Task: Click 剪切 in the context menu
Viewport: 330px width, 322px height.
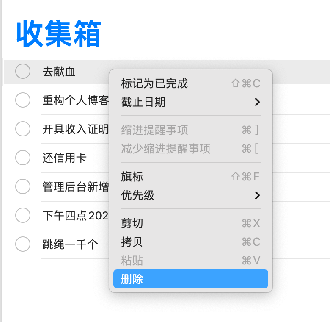Action: tap(132, 223)
